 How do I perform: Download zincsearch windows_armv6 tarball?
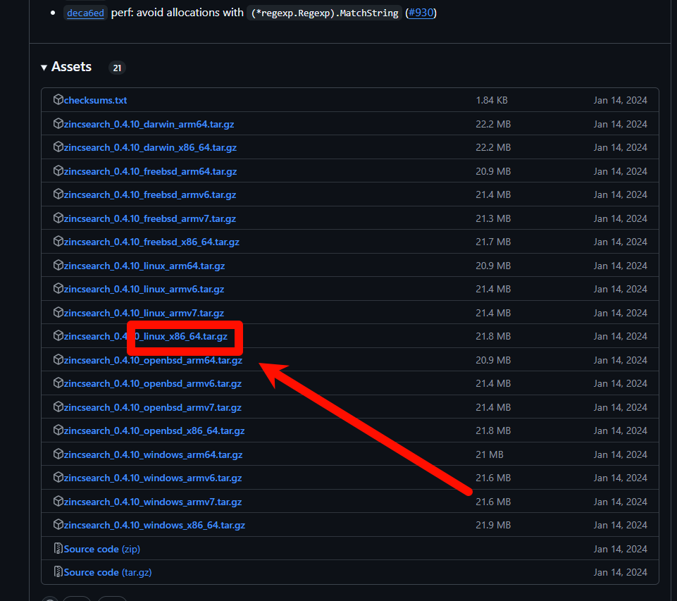click(x=153, y=478)
